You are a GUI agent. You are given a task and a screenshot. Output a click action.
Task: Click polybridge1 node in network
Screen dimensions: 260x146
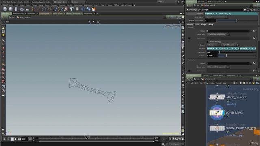point(217,113)
